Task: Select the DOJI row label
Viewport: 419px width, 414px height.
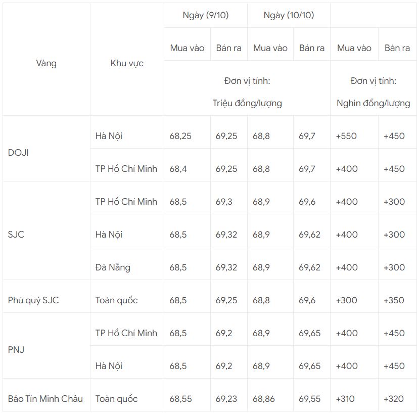Action: tap(18, 153)
